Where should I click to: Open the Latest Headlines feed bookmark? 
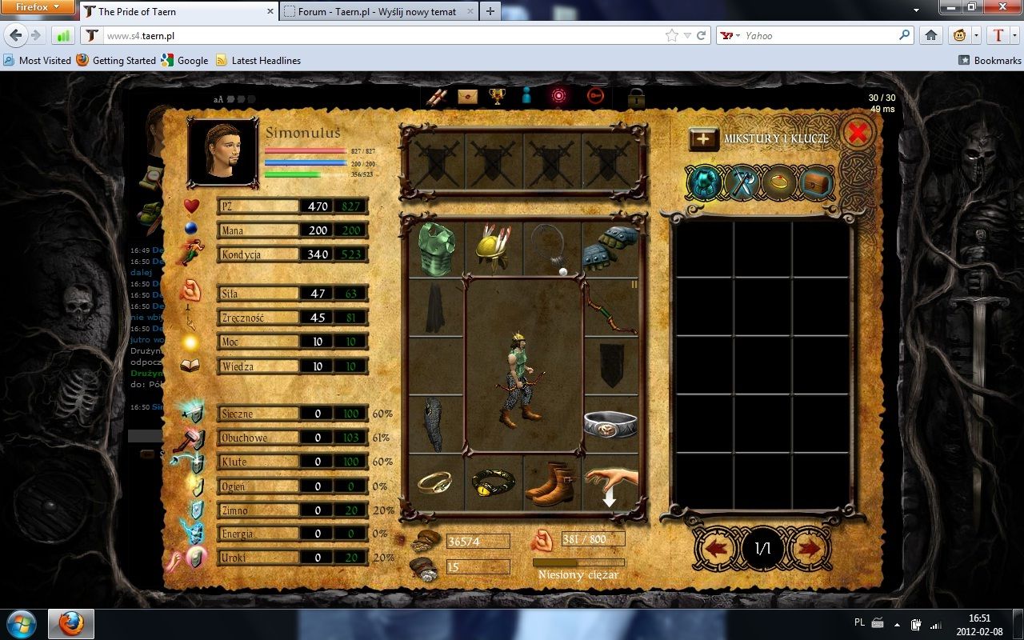tap(258, 60)
